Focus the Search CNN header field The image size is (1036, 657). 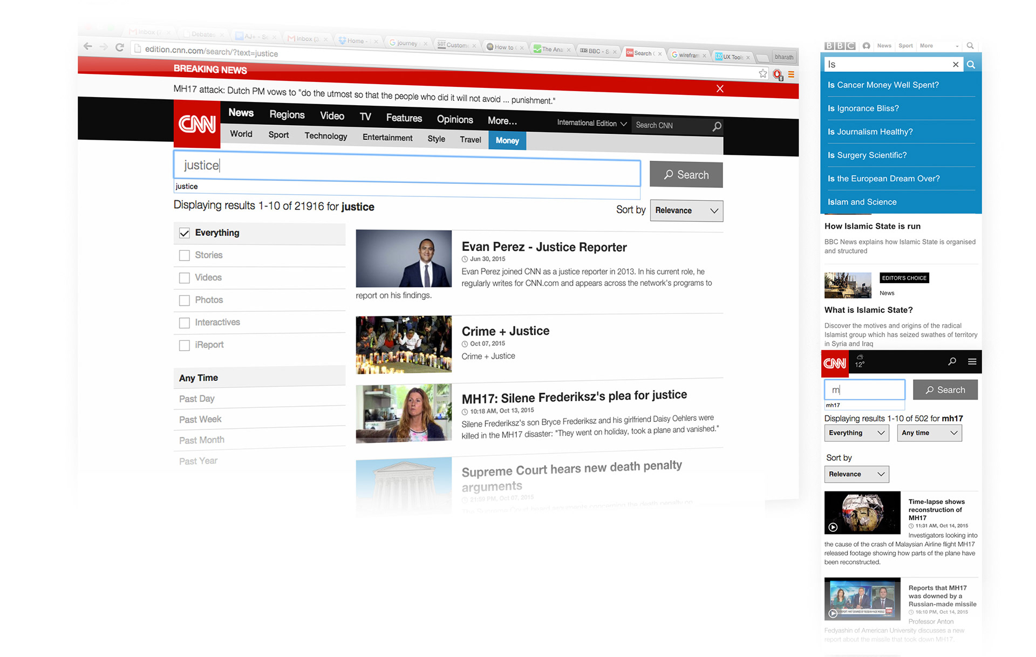tap(672, 125)
